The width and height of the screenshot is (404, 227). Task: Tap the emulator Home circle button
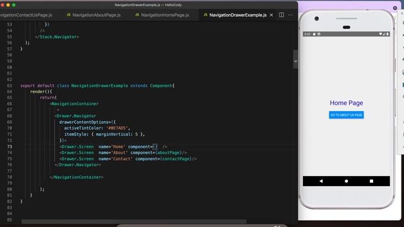(347, 181)
